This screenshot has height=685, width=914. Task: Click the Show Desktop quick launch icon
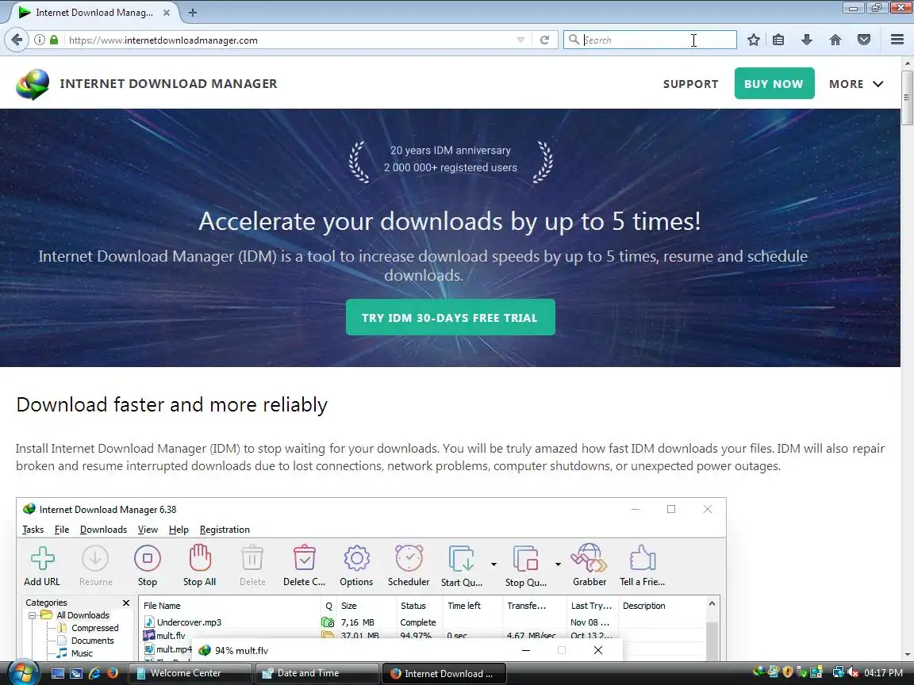click(x=58, y=673)
